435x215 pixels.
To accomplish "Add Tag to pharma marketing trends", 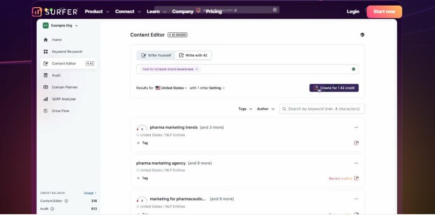I will [x=142, y=143].
